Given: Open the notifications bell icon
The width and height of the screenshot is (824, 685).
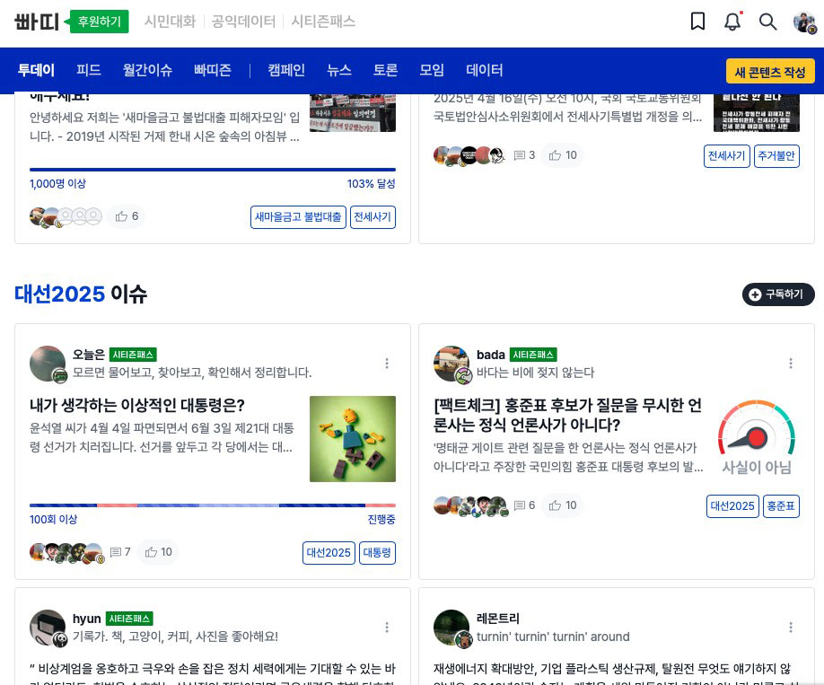Looking at the screenshot, I should point(732,22).
